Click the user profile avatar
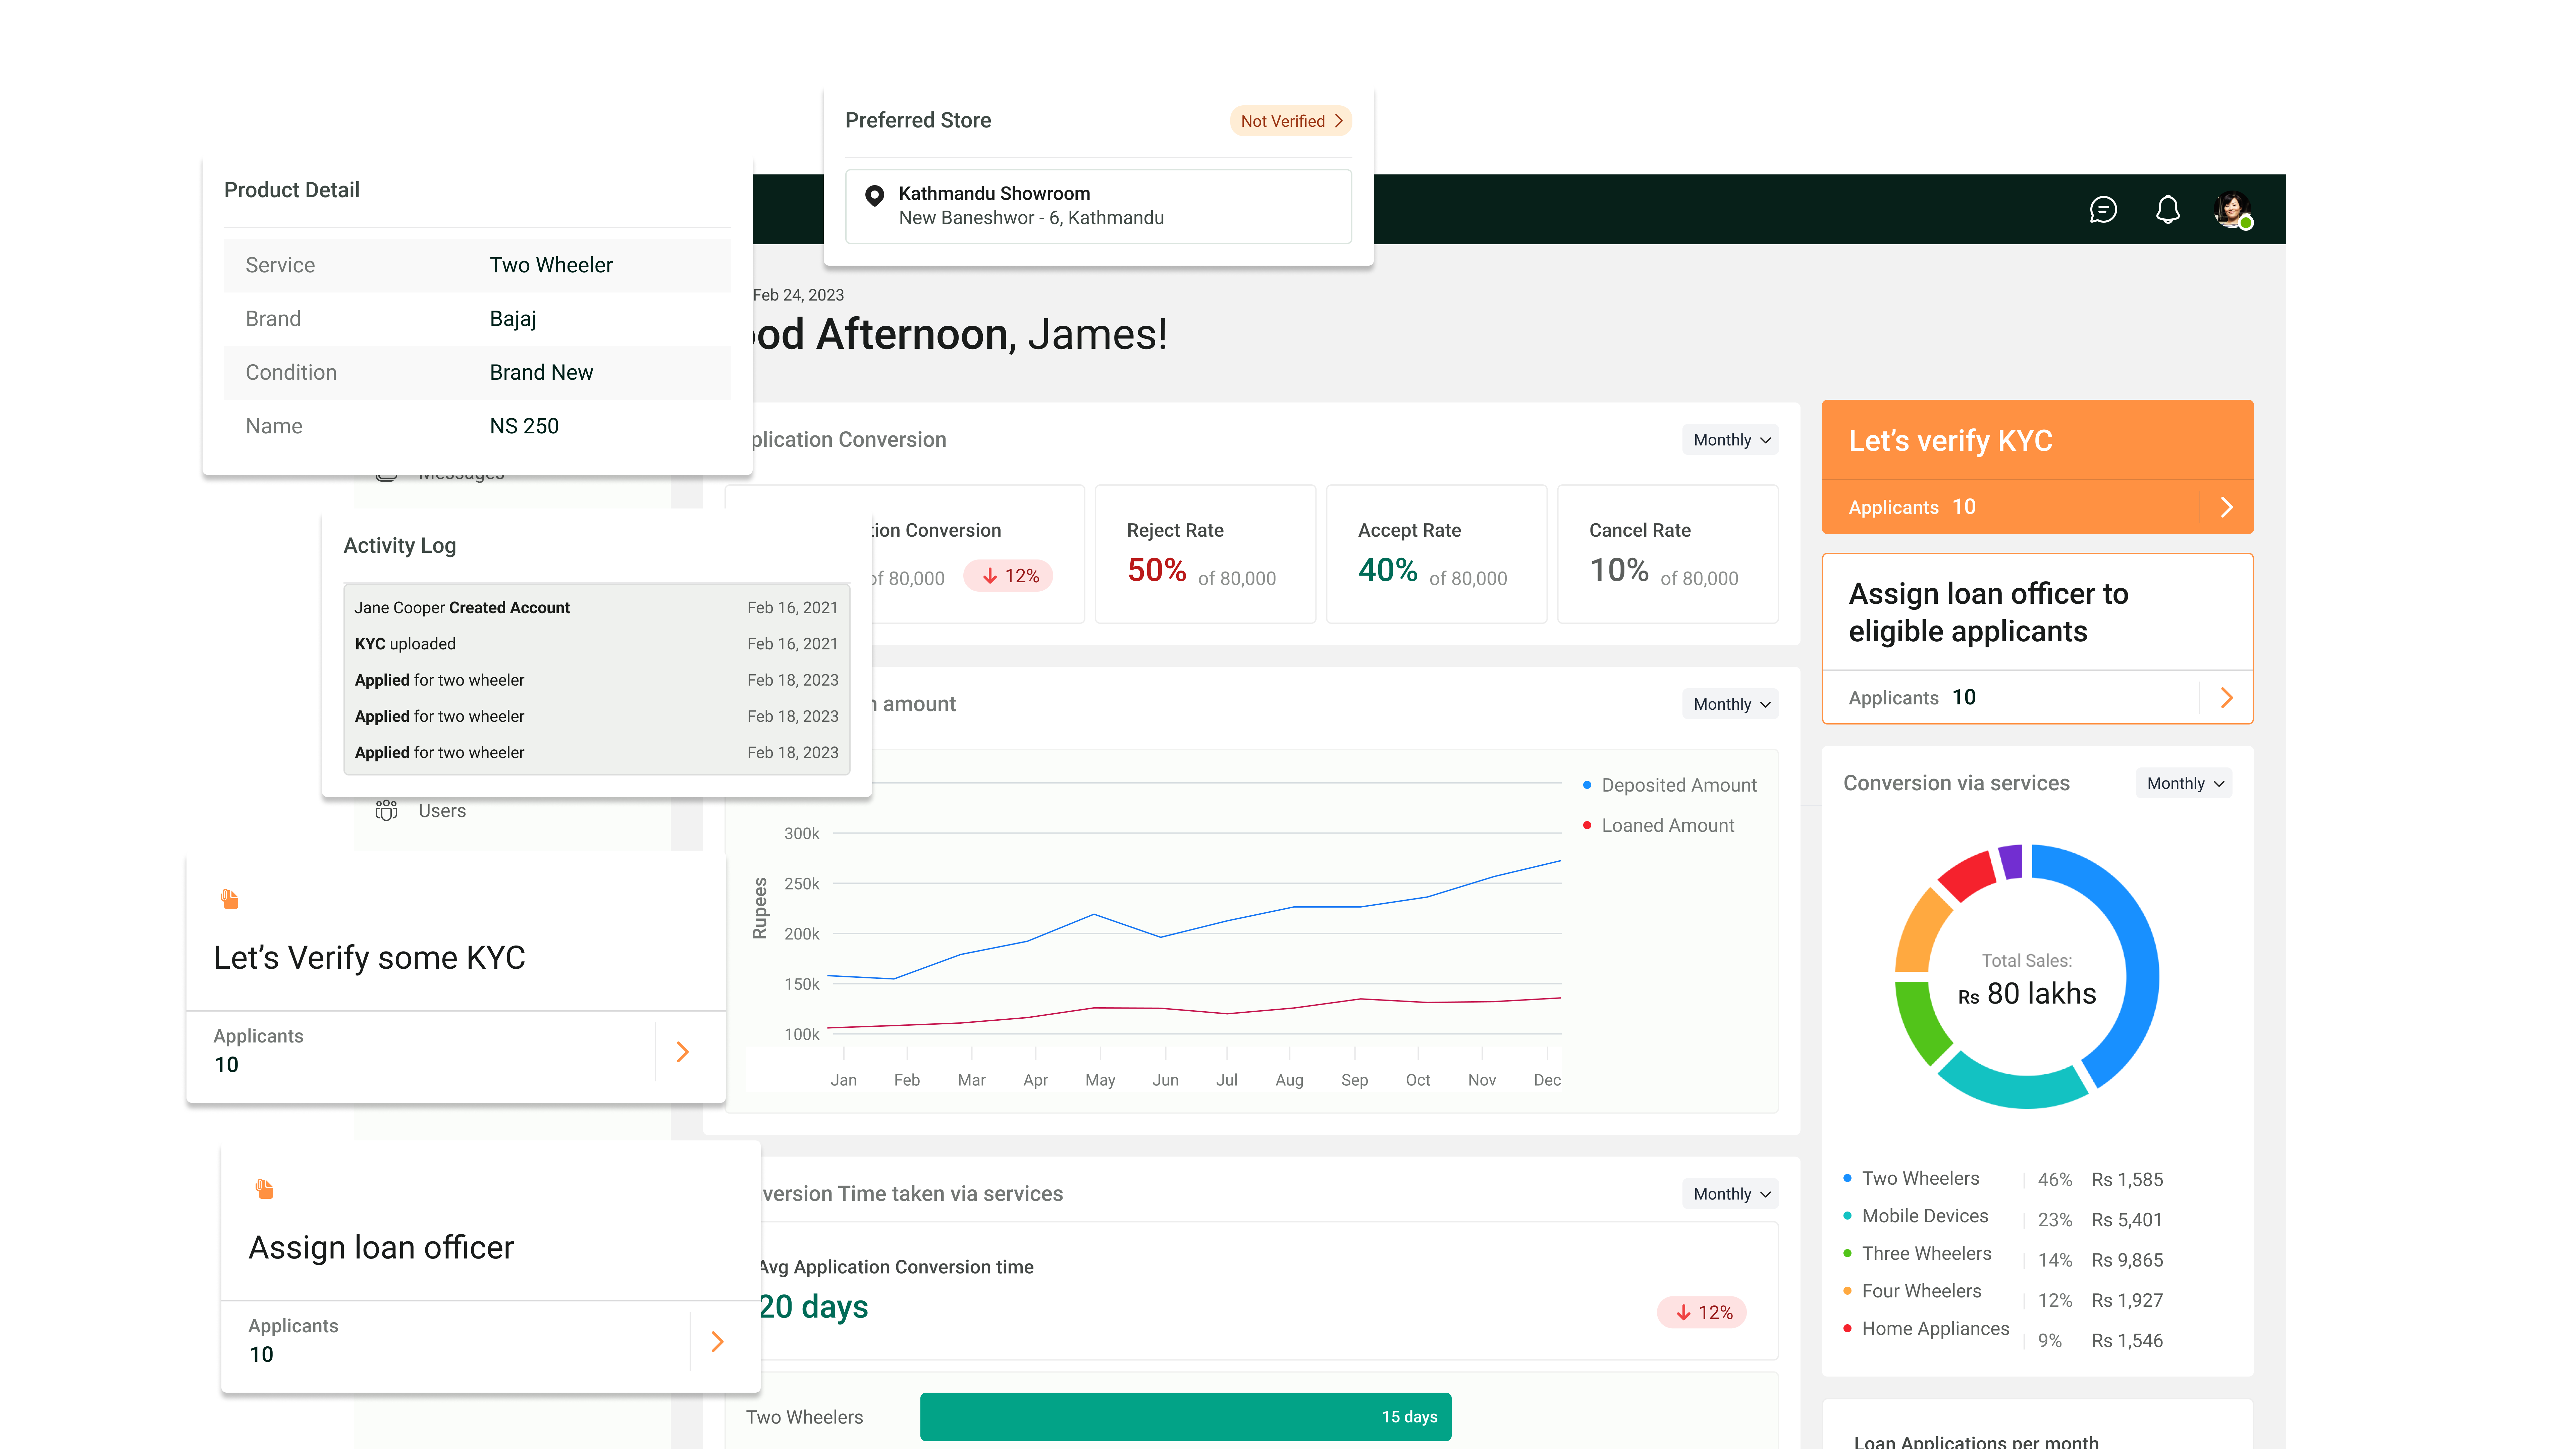 pyautogui.click(x=2232, y=209)
